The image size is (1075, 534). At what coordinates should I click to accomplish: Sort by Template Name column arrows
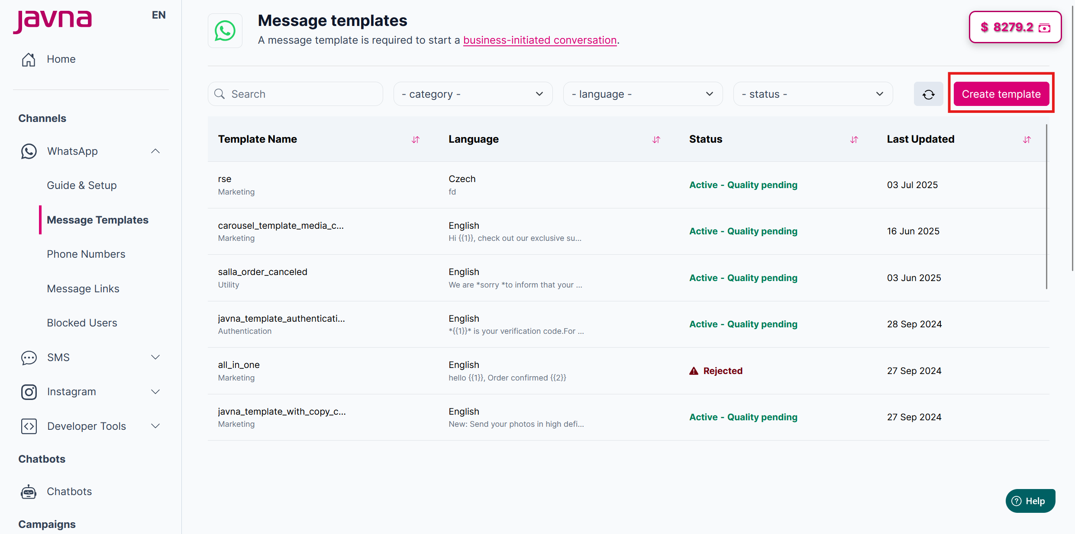pos(416,140)
